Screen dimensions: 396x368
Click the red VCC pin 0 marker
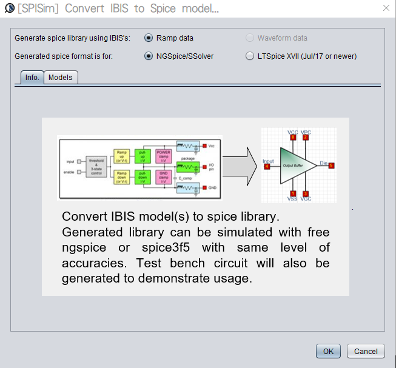pyautogui.click(x=293, y=138)
